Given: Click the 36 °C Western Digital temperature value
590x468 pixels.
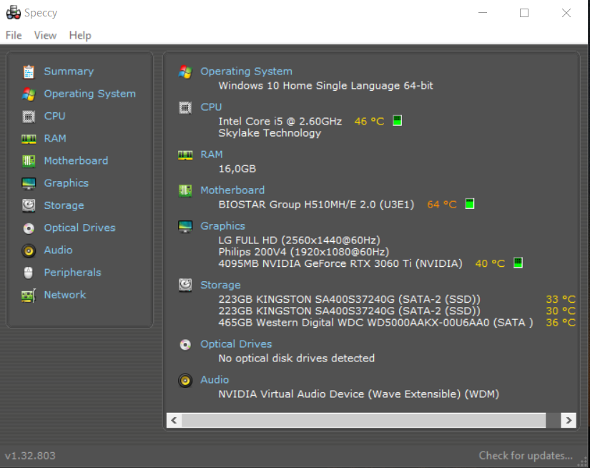Looking at the screenshot, I should click(x=561, y=323).
